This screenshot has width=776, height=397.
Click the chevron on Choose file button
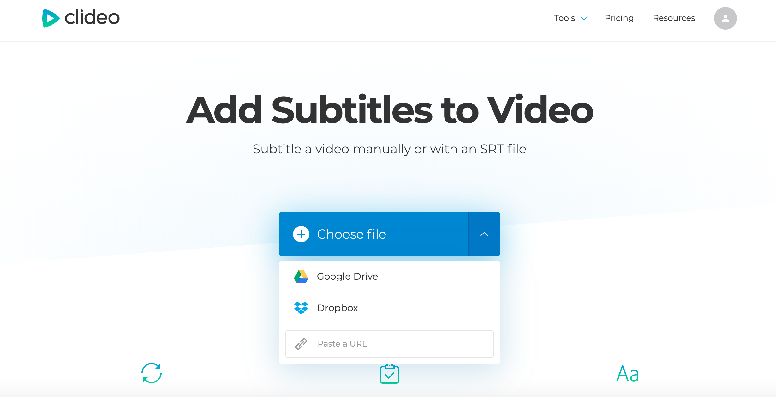coord(484,234)
